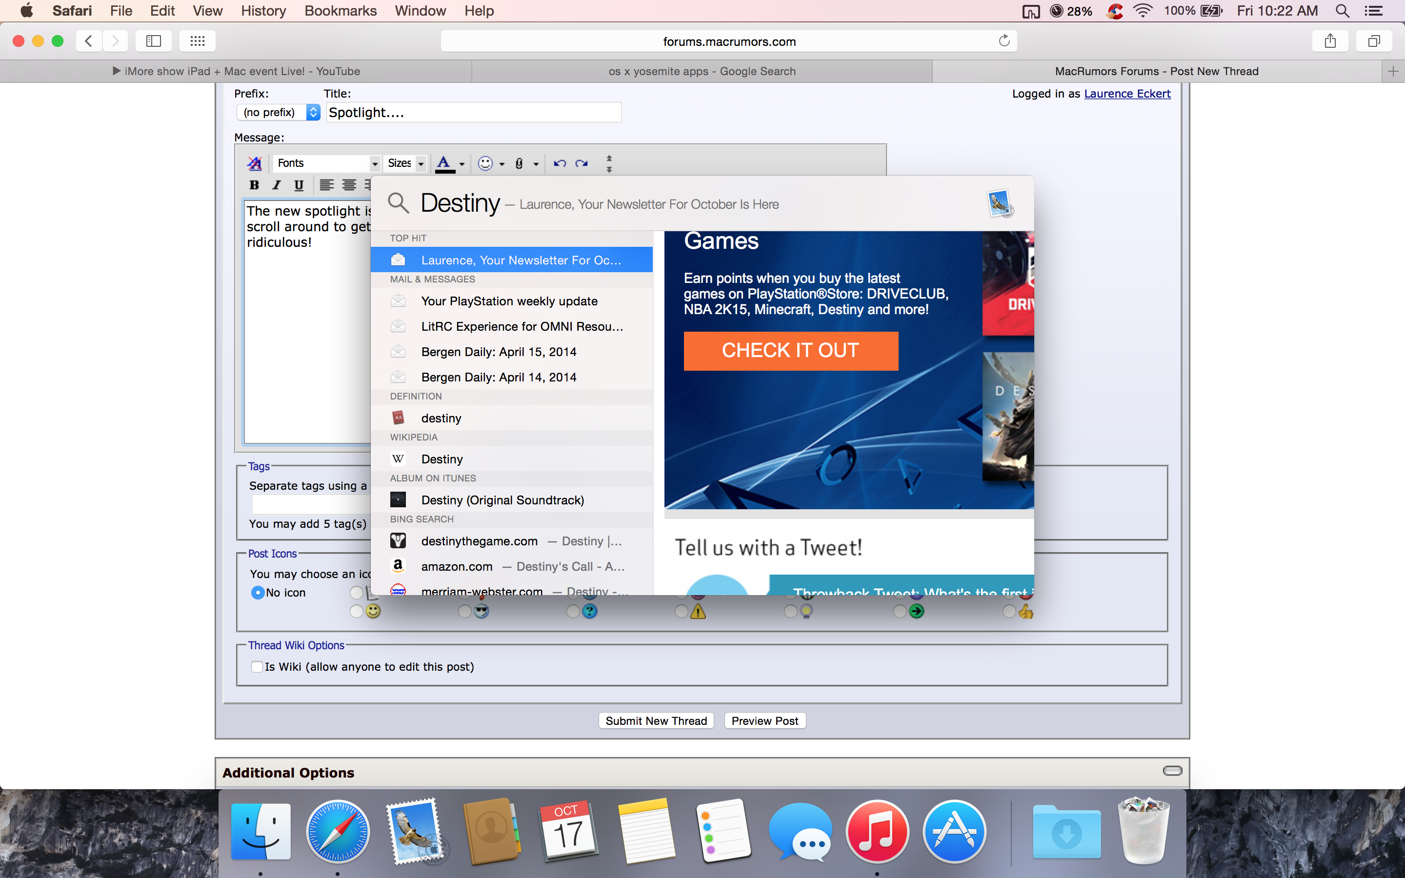Select the warning triangle post icon radio

point(682,612)
